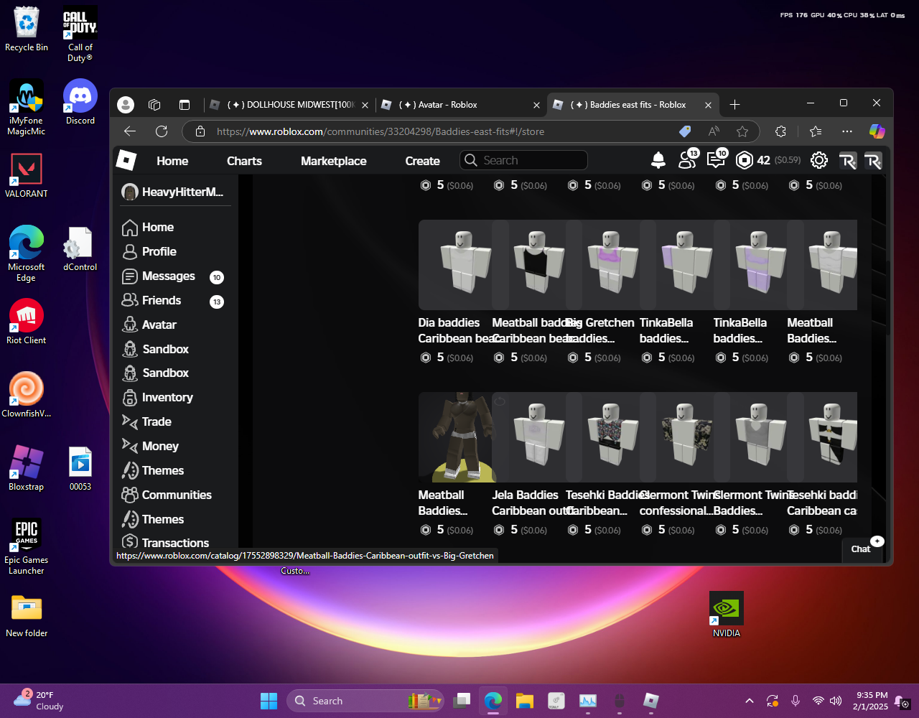Open the Marketplace navigation item
The height and width of the screenshot is (718, 919).
[x=333, y=161]
